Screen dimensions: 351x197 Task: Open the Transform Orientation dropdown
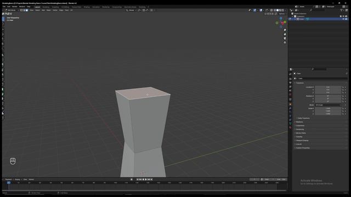click(131, 10)
